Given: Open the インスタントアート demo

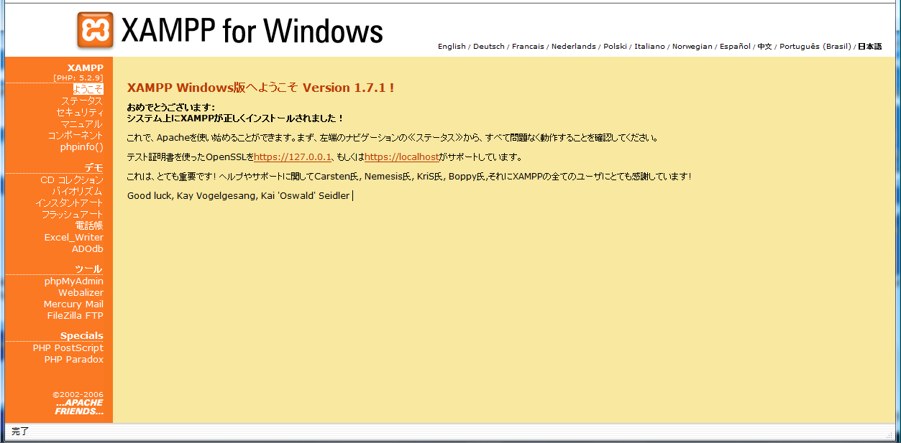Looking at the screenshot, I should click(x=69, y=203).
